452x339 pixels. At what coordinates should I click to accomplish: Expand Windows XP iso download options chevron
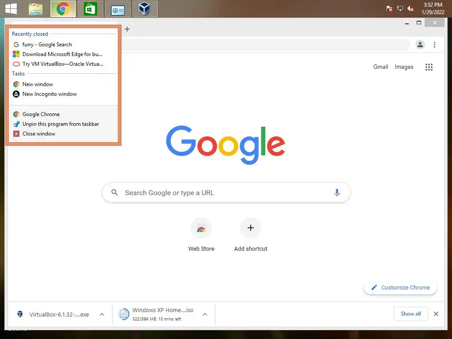pyautogui.click(x=205, y=314)
